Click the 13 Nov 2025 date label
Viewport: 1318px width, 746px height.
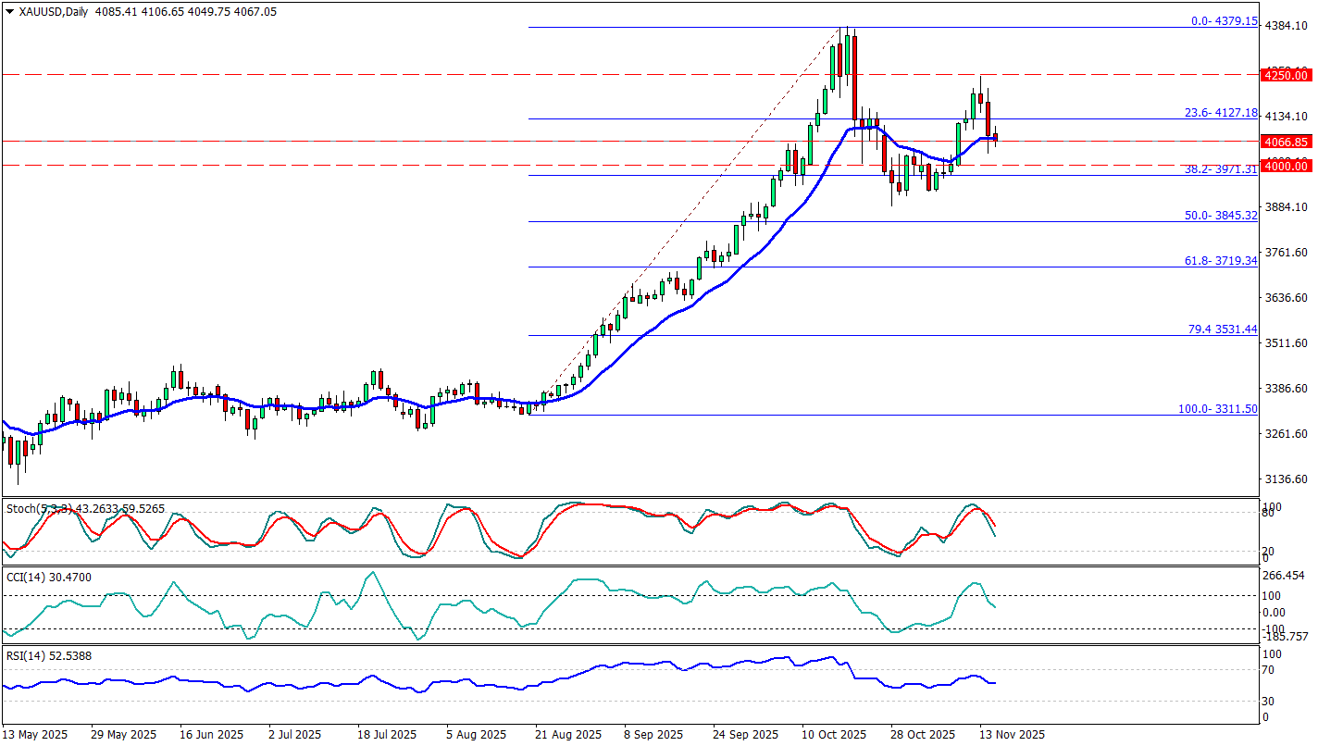tap(1013, 735)
